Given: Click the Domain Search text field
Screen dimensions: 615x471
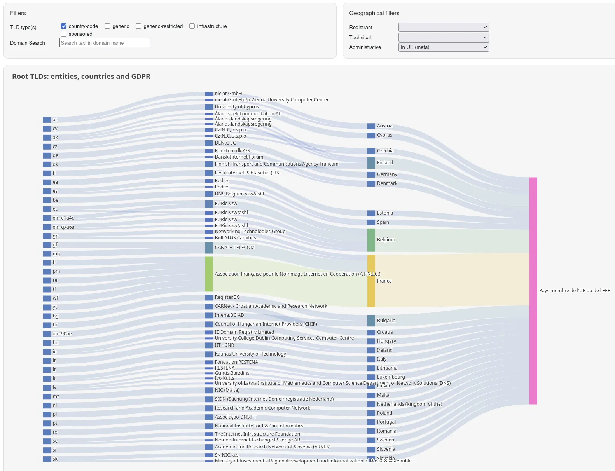Looking at the screenshot, I should 105,43.
